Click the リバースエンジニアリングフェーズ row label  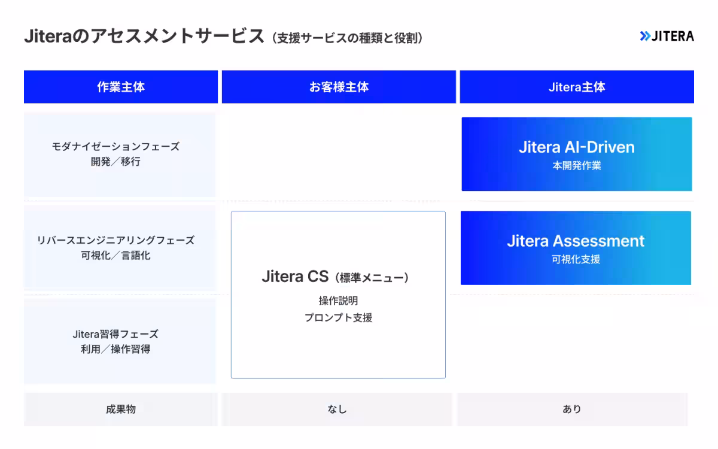click(x=115, y=240)
